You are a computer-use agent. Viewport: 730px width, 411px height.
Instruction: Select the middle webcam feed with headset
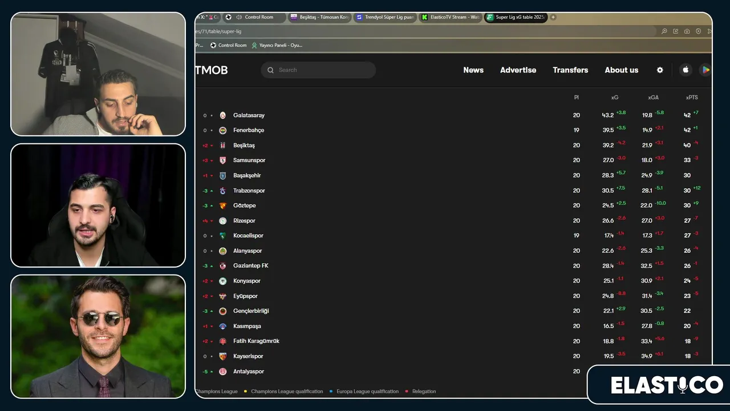tap(98, 205)
